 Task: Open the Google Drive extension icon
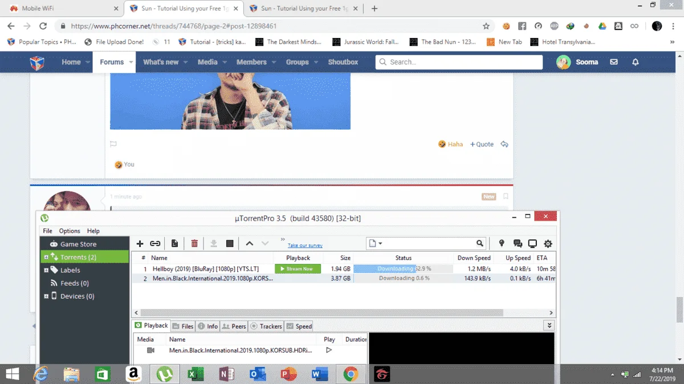pos(602,26)
